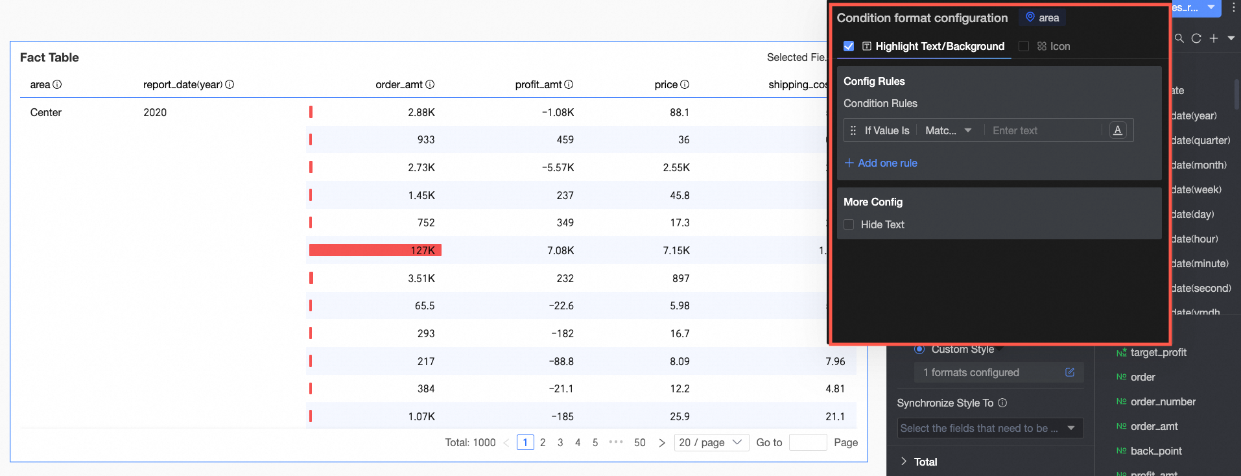
Task: Click the info icon beside Synchronize Style To
Action: [1002, 403]
